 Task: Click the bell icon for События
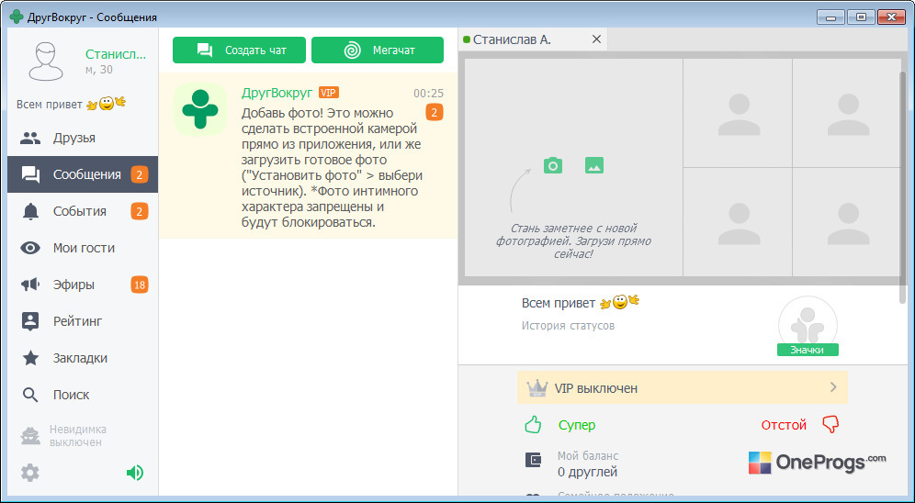[x=30, y=212]
